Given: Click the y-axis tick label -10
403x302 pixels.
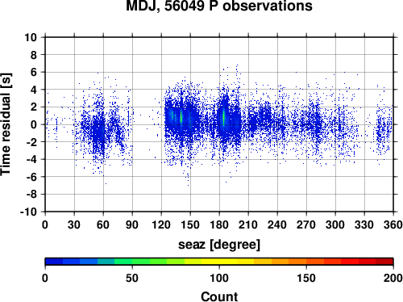Looking at the screenshot, I should (x=28, y=212).
